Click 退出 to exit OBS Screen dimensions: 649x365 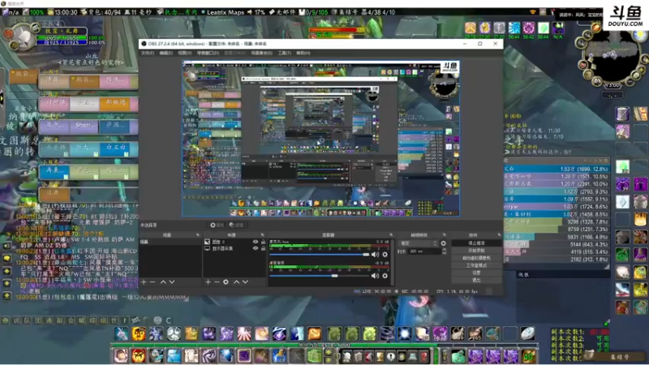coord(476,280)
